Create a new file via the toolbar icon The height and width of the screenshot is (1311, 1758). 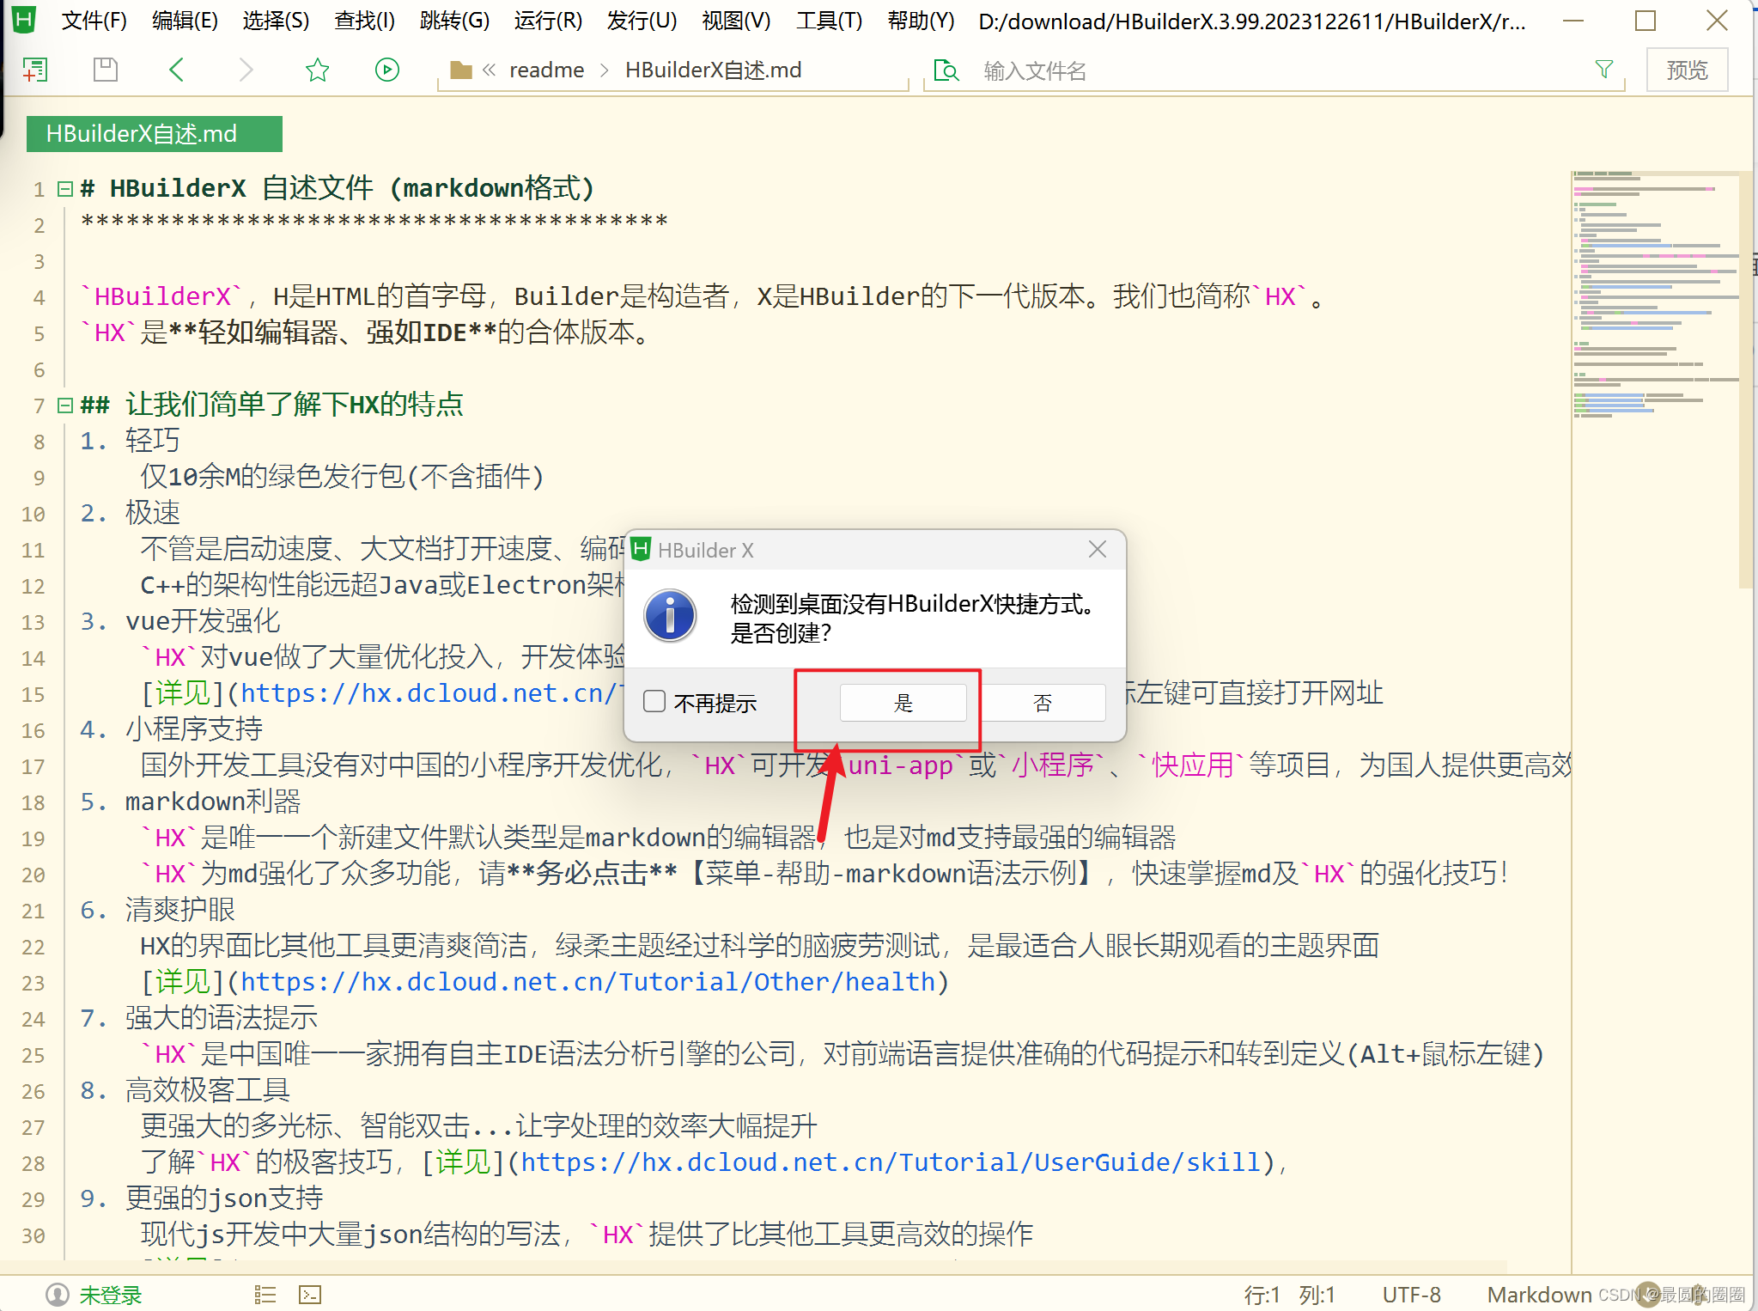(35, 70)
